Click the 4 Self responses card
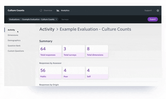The height and width of the screenshot is (99, 166). point(97,73)
